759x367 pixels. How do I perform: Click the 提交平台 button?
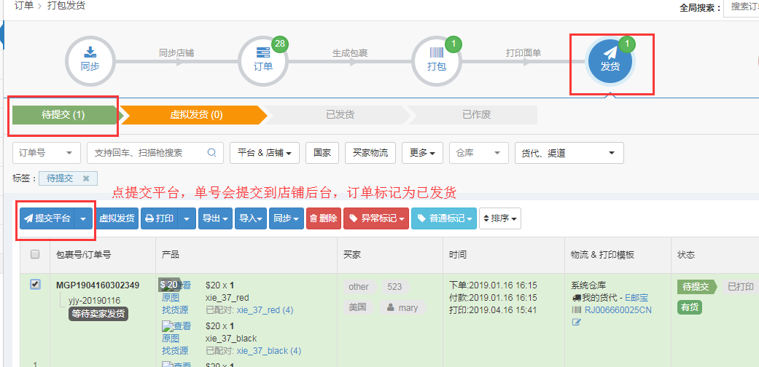pos(47,218)
